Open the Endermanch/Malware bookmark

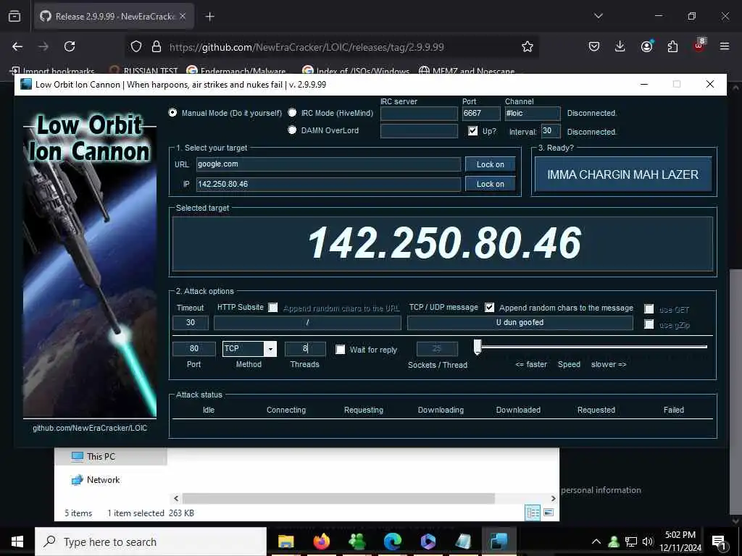point(236,71)
